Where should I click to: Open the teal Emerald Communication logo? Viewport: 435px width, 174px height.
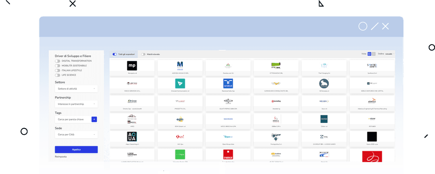[x=180, y=83]
